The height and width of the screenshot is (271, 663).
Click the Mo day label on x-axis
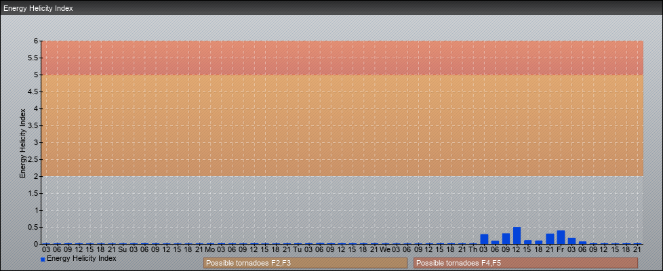pyautogui.click(x=210, y=249)
